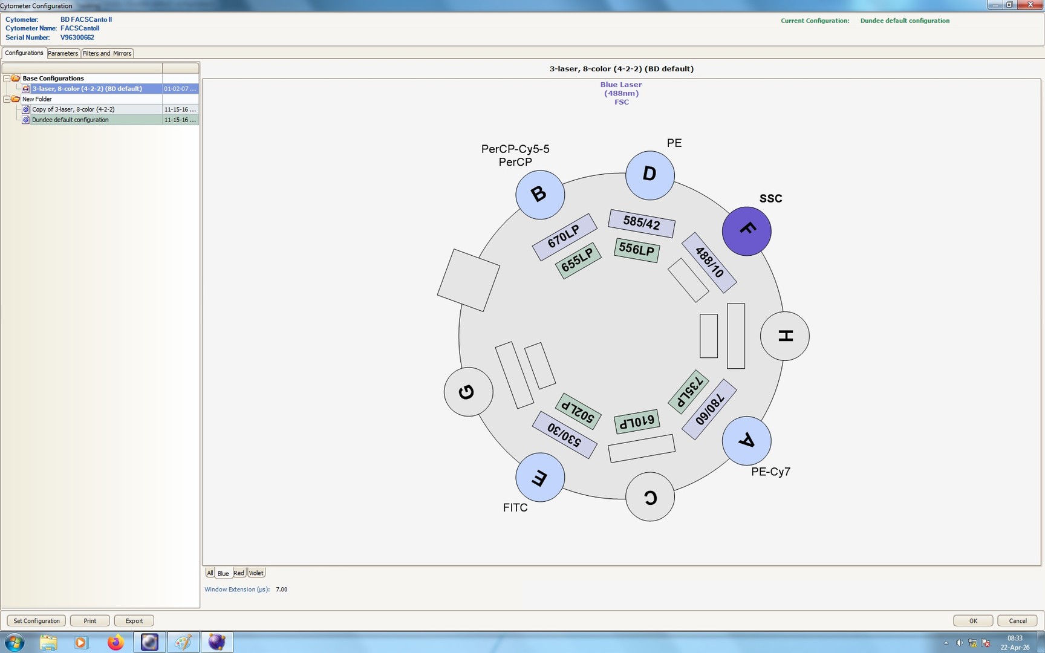Click the 585/42 bandpass filter
This screenshot has height=653, width=1045.
pyautogui.click(x=641, y=223)
